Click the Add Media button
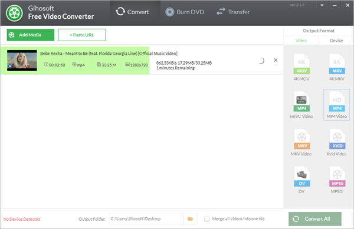This screenshot has width=354, height=229. (31, 35)
